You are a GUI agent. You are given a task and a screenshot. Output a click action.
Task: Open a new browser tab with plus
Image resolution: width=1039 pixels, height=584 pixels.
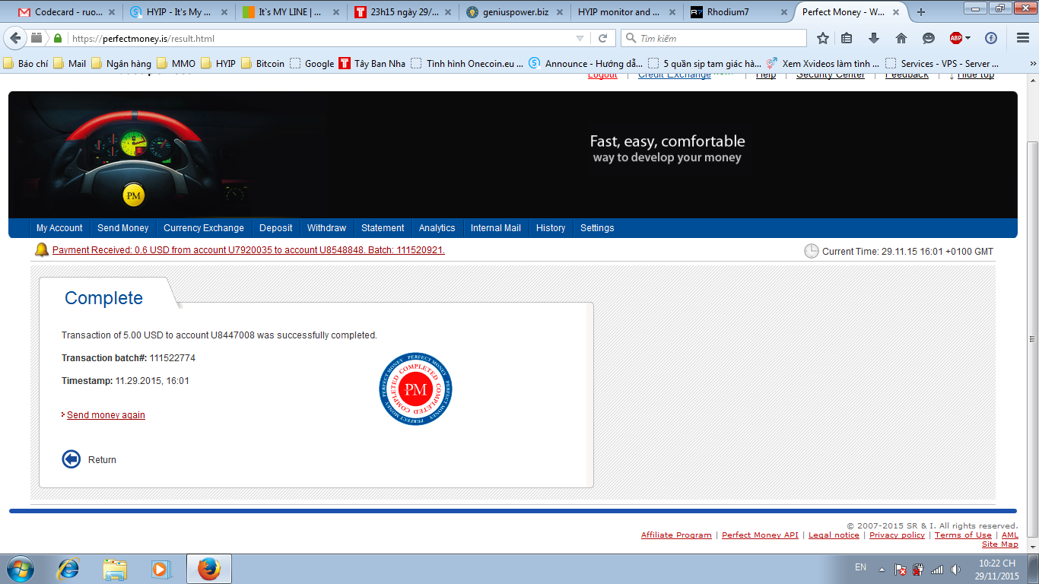[921, 12]
